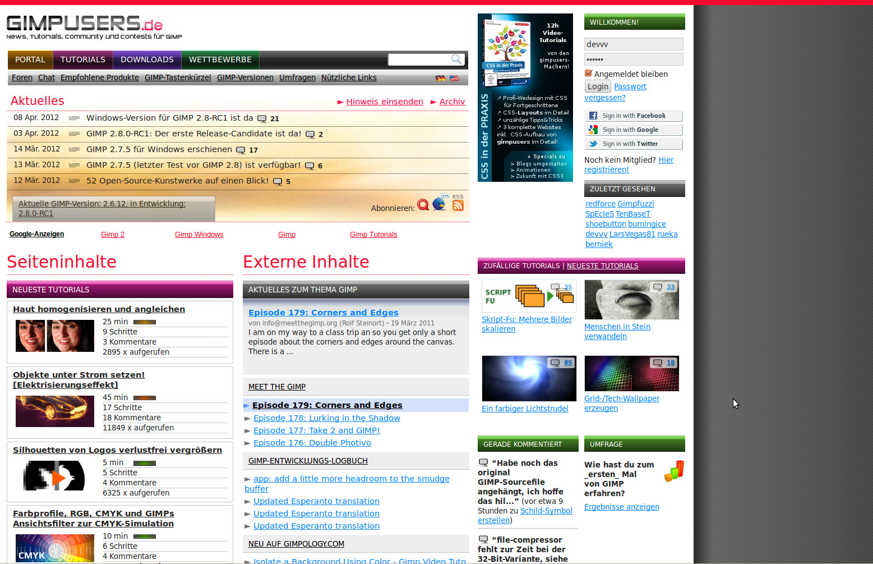Open the orange RSS feed icon

coord(458,205)
